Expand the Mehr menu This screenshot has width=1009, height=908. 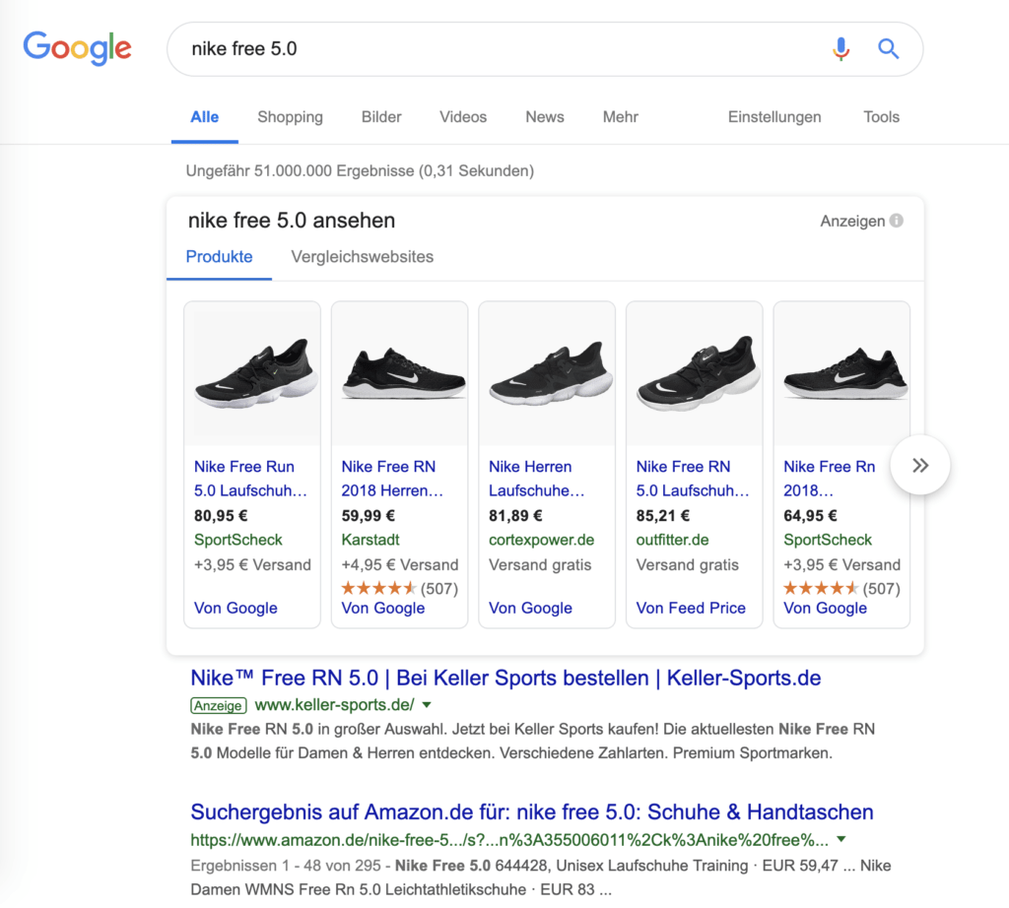(x=621, y=117)
